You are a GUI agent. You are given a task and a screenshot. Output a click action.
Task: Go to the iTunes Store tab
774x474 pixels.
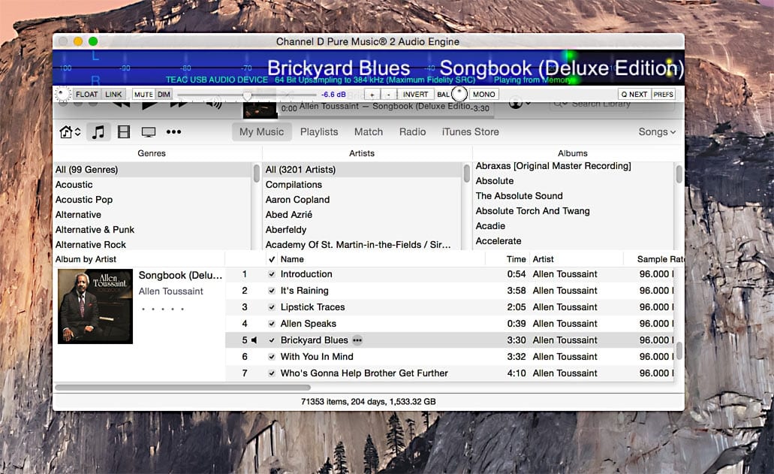[471, 131]
